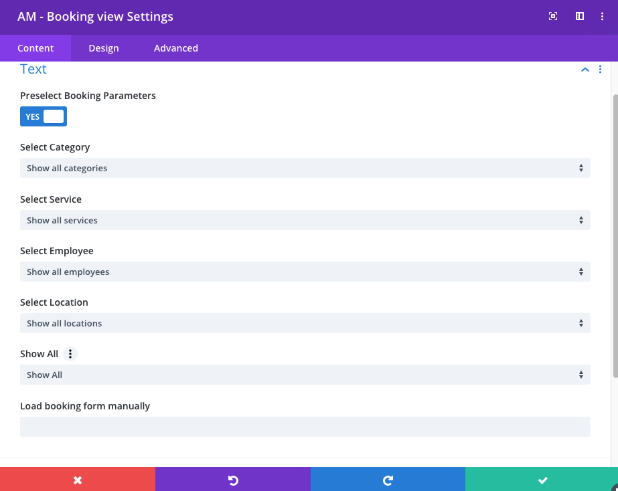Open the header three-dot options menu
Screen dimensions: 618x491
pyautogui.click(x=603, y=16)
